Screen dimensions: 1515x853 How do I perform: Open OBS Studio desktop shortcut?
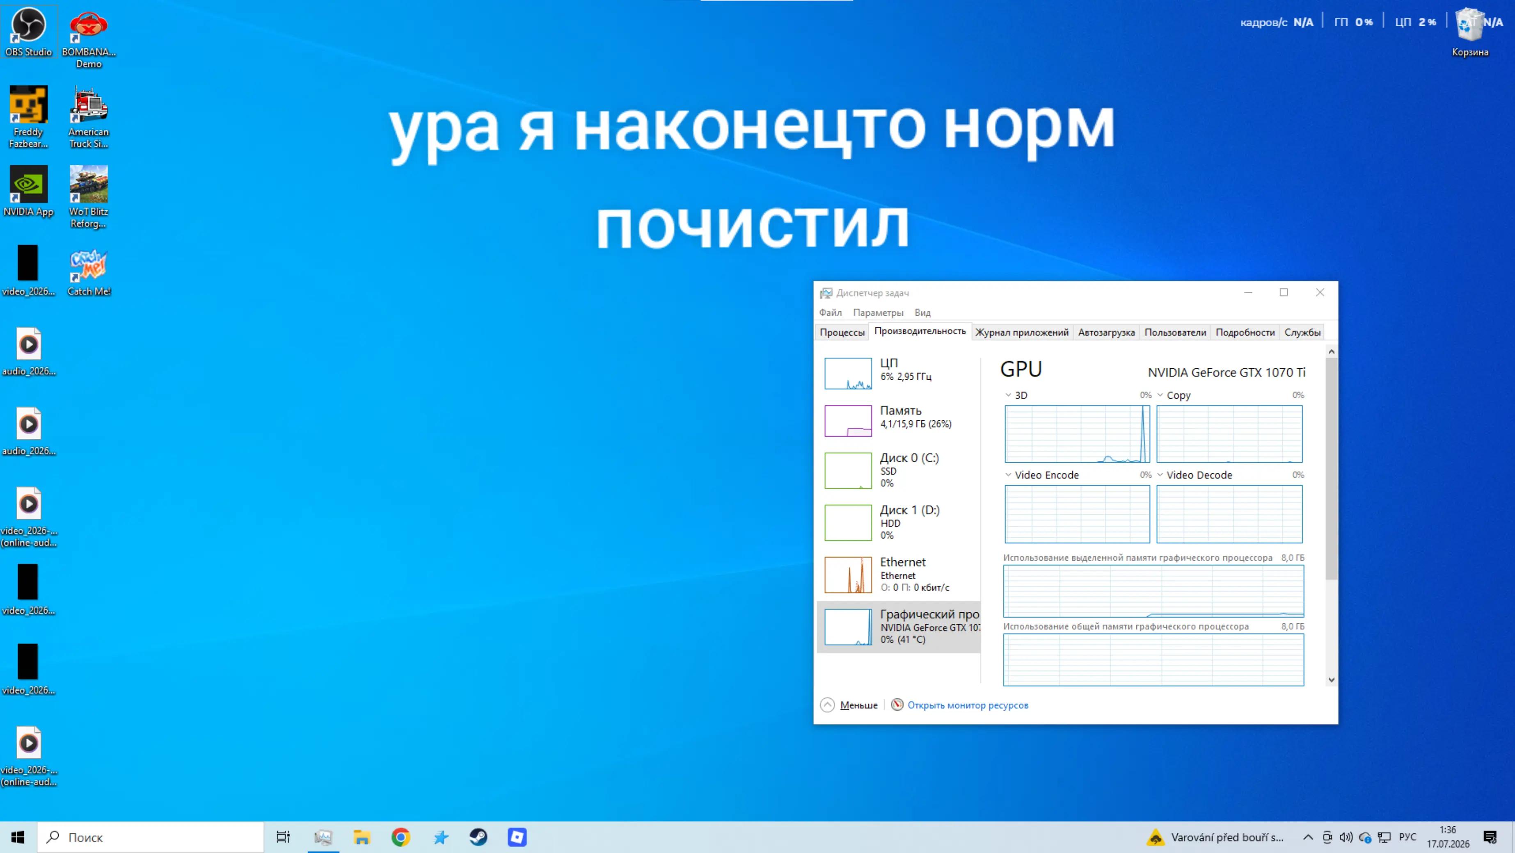click(28, 32)
